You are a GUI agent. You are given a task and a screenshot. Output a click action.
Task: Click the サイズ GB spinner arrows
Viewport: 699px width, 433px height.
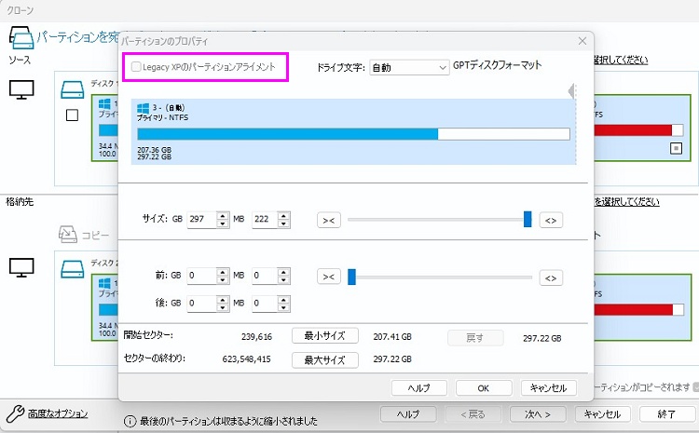point(222,220)
